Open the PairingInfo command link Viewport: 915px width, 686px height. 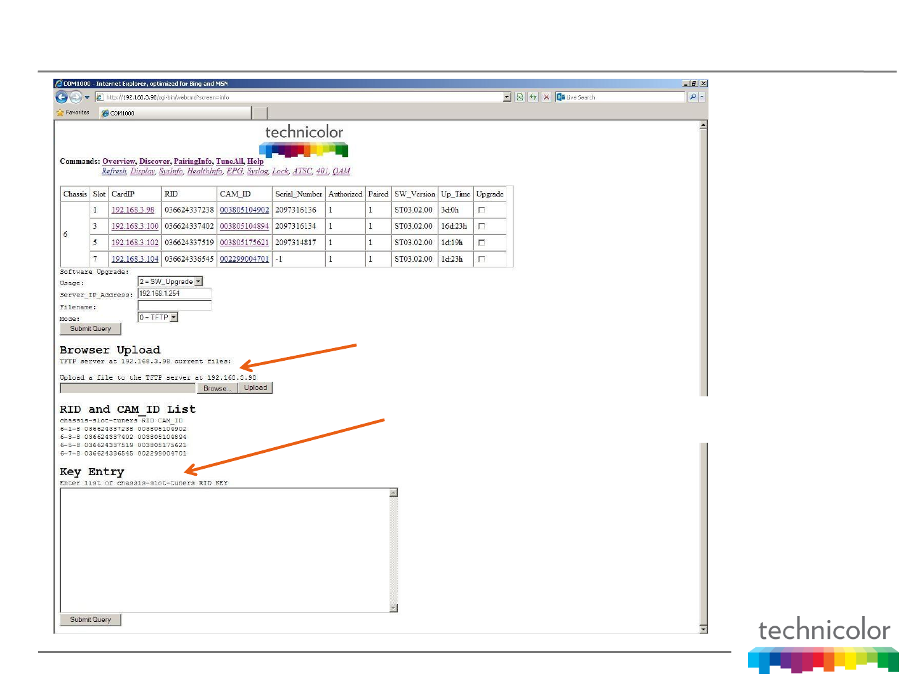pos(193,161)
